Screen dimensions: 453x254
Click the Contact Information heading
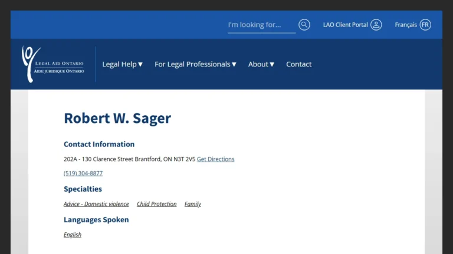pos(99,144)
